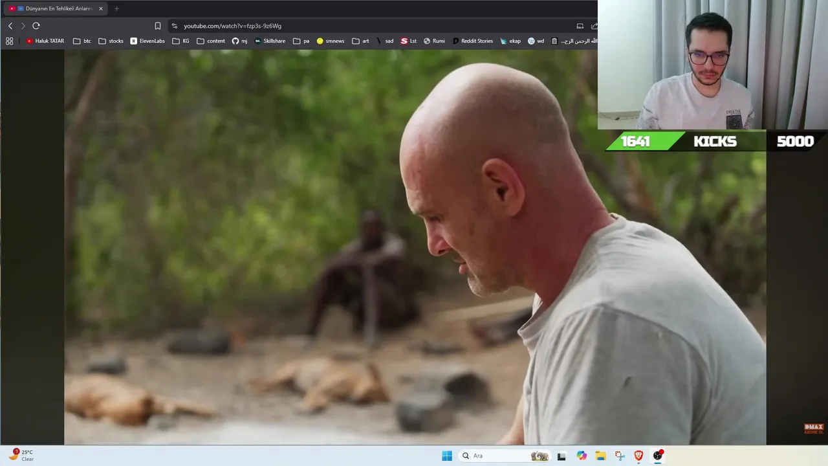The height and width of the screenshot is (466, 828).
Task: Expand the content bookmark folder
Action: [x=211, y=41]
